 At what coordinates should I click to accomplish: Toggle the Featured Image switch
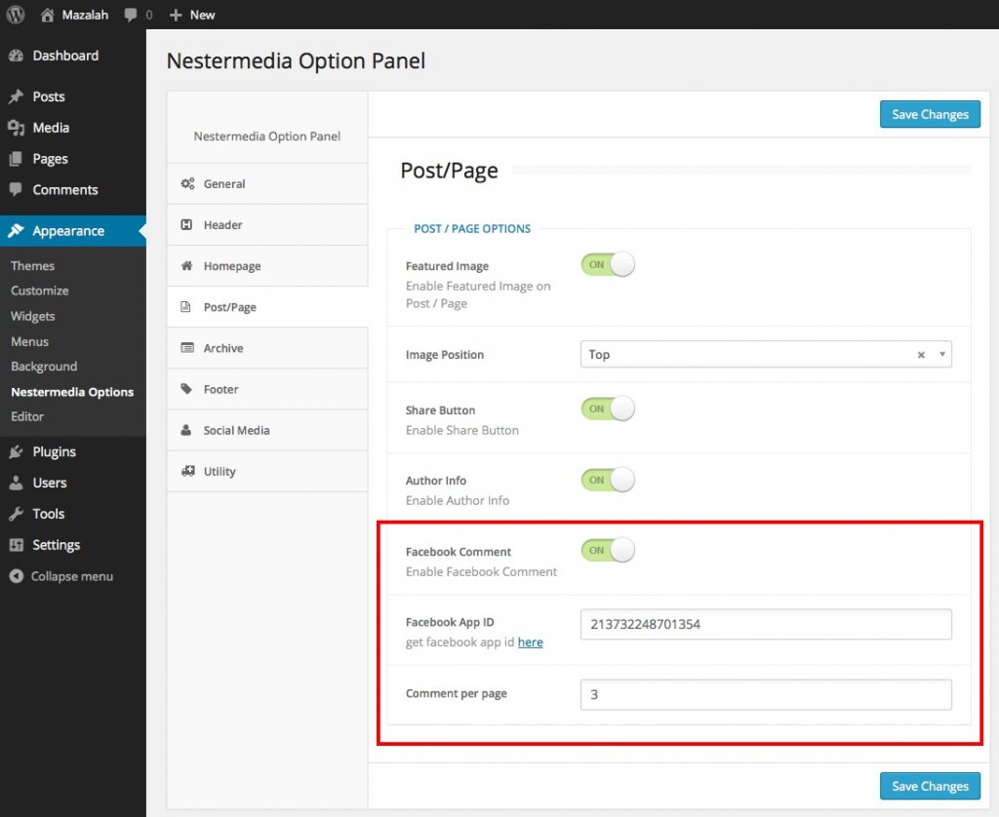tap(608, 264)
